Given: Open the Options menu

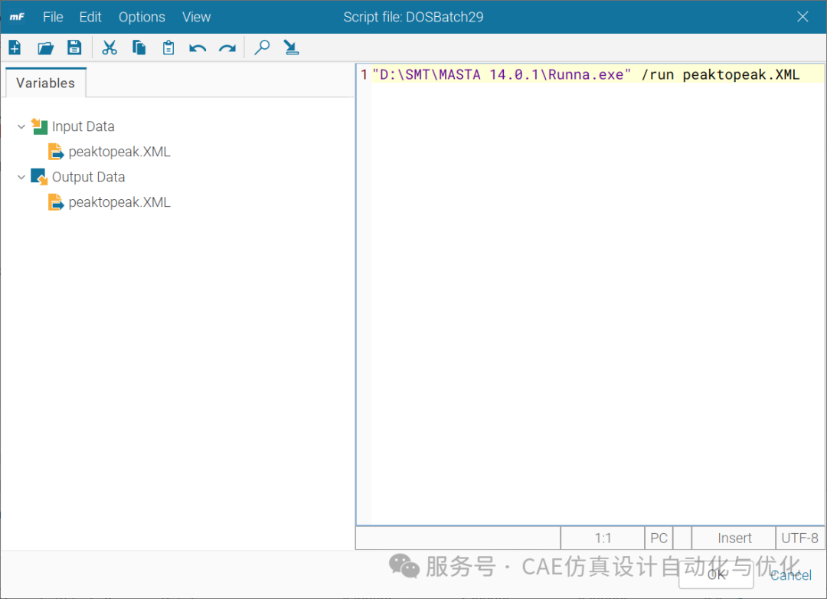Looking at the screenshot, I should pyautogui.click(x=142, y=17).
